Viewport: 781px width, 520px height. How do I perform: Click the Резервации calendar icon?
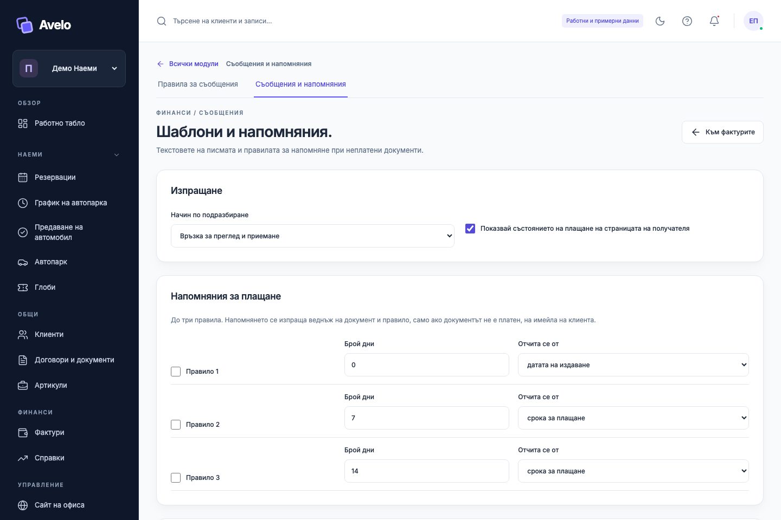point(23,178)
